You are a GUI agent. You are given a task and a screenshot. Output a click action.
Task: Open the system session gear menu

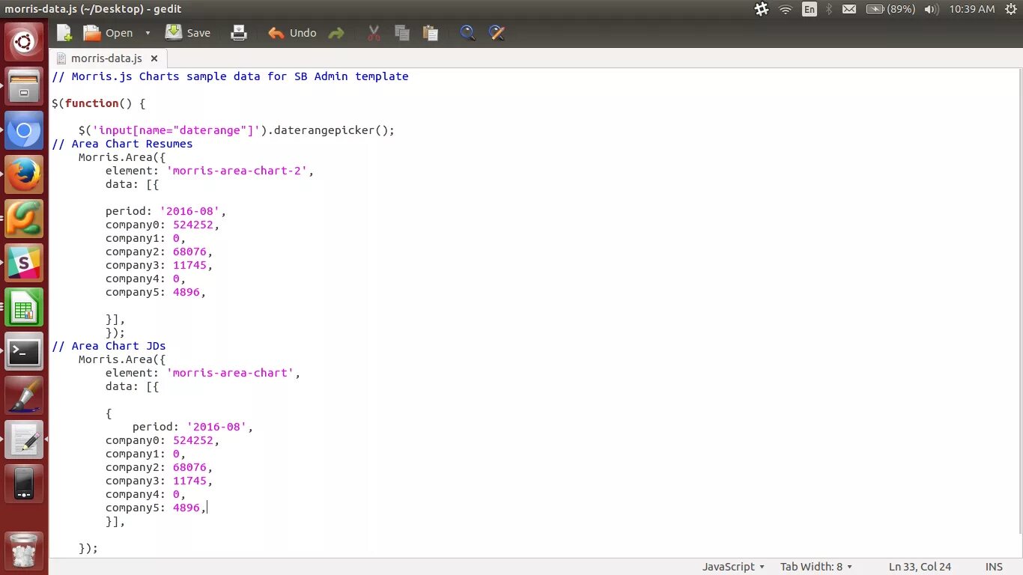tap(1010, 9)
